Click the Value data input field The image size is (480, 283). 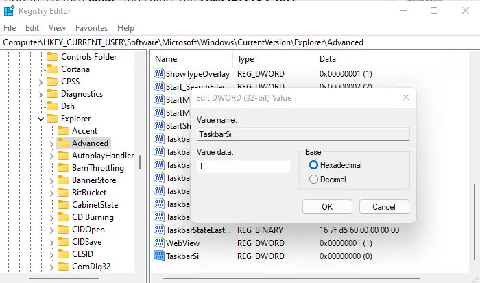coord(244,167)
